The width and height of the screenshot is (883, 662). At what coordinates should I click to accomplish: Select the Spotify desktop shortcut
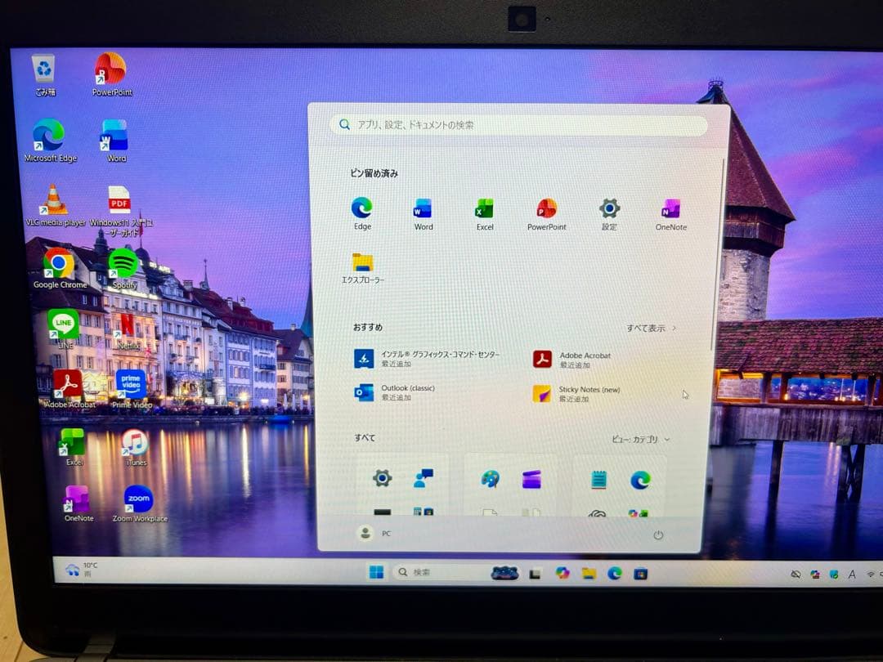123,269
